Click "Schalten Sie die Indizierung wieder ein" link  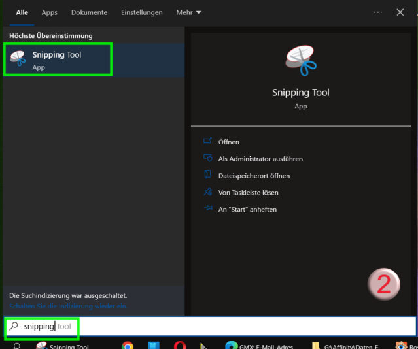[68, 306]
